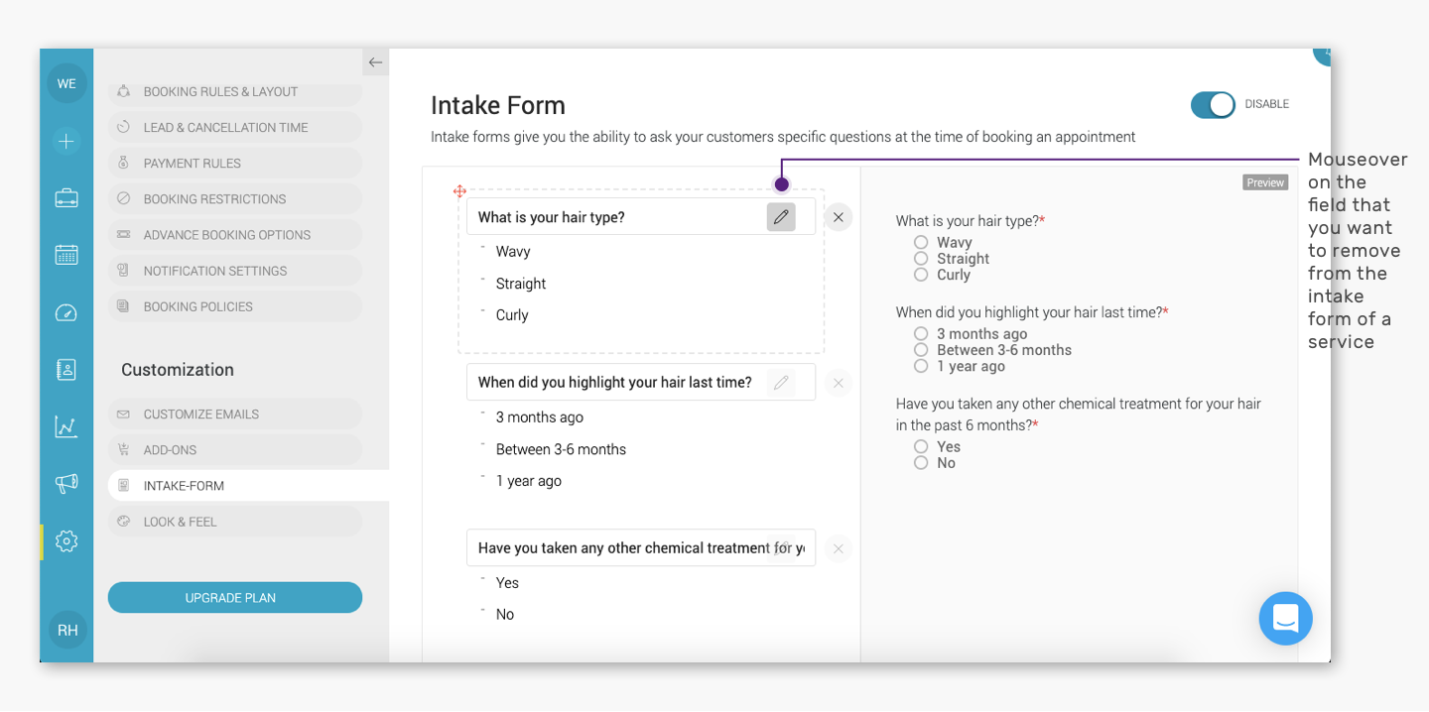1429x712 pixels.
Task: Open the customers contact-book icon in sidebar
Action: 66,370
